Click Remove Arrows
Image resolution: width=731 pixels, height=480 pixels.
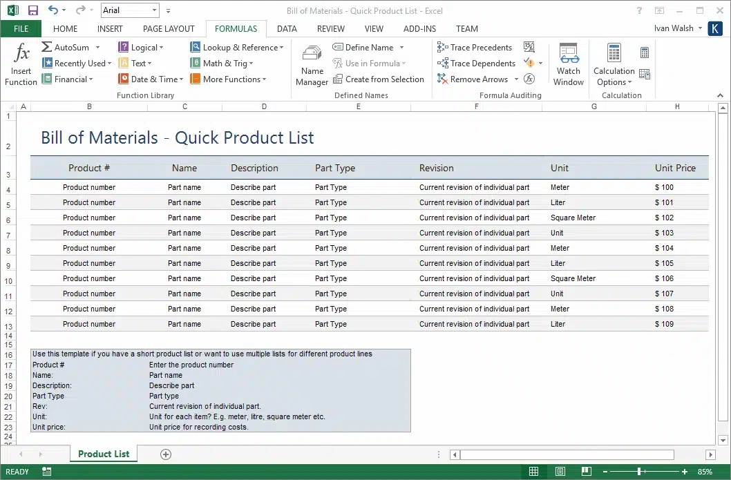click(x=473, y=79)
